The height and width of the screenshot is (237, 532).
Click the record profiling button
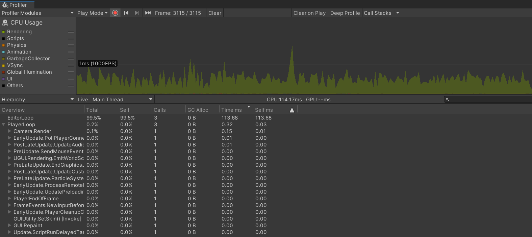click(x=115, y=13)
